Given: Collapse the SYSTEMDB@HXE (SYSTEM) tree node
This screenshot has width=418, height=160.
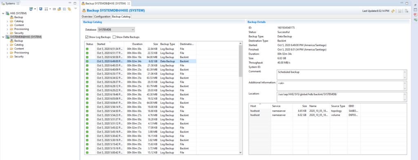Looking at the screenshot, I should 3,37.
